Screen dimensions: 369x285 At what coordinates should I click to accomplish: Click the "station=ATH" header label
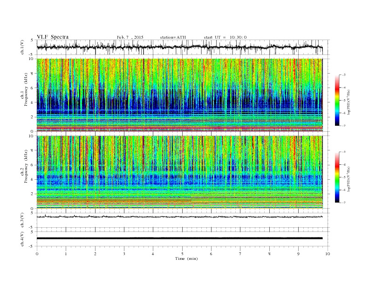[173, 37]
